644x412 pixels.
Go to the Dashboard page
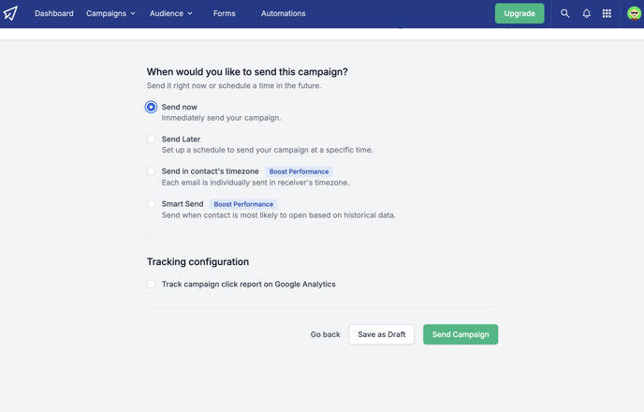click(x=54, y=13)
